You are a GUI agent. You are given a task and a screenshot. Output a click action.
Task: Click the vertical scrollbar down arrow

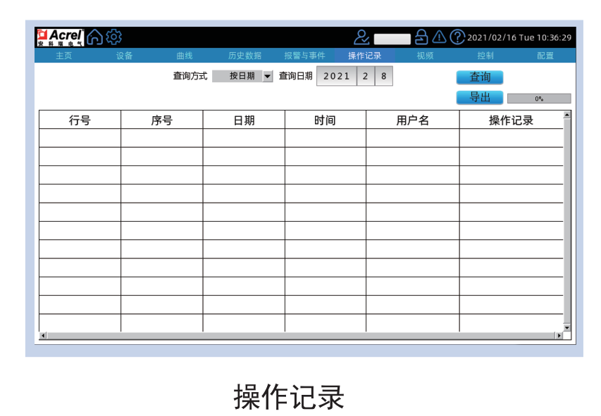[567, 327]
